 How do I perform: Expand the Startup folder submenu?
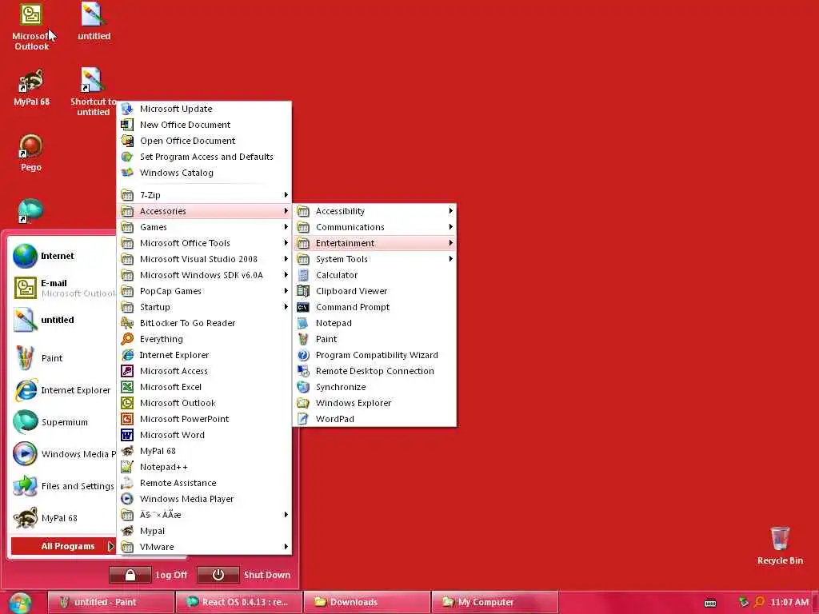204,307
